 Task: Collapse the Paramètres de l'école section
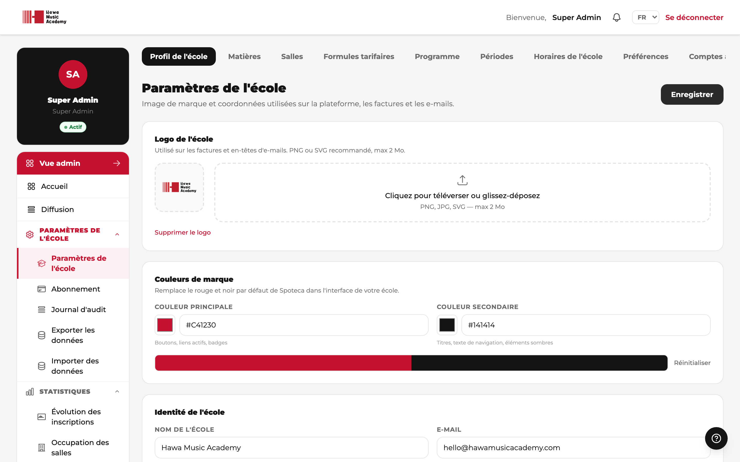[x=117, y=234]
